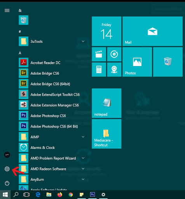185x199 pixels.
Task: Open the Recycle Bin tile
Action: (x=168, y=62)
